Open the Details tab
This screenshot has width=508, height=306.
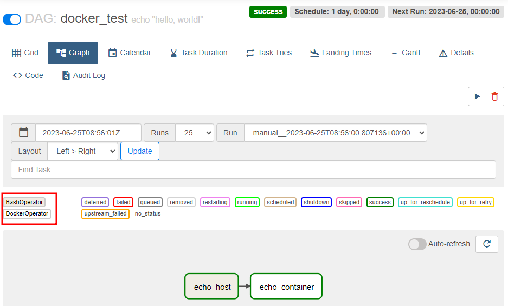coord(456,53)
